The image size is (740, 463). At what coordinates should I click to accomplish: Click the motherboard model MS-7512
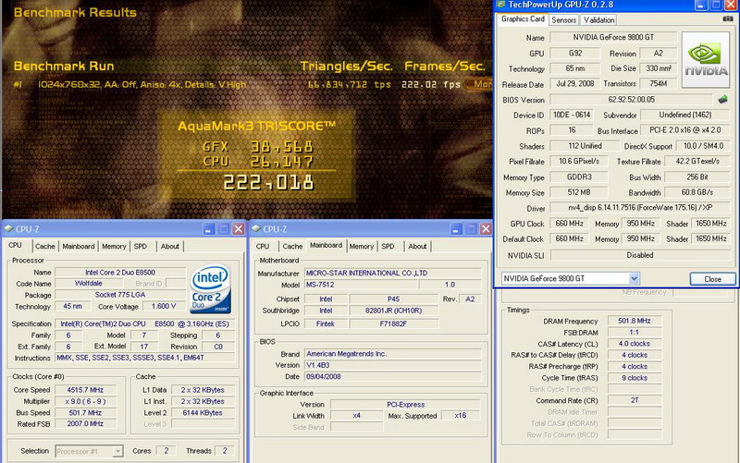(361, 285)
